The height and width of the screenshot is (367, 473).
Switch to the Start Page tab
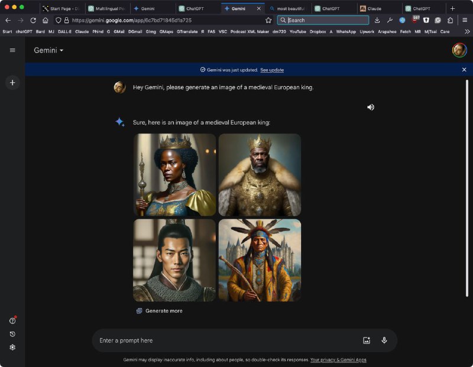63,8
